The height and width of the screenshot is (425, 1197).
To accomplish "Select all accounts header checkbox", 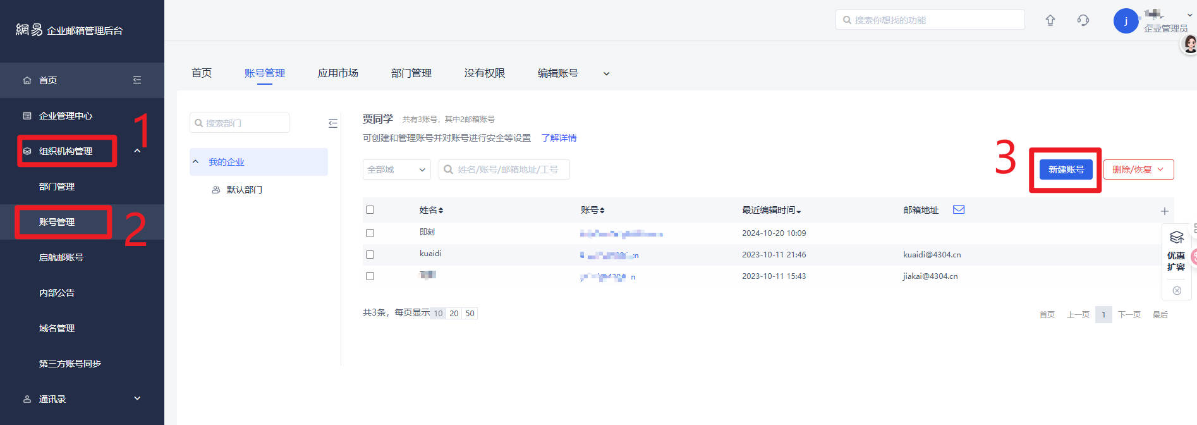I will [370, 210].
